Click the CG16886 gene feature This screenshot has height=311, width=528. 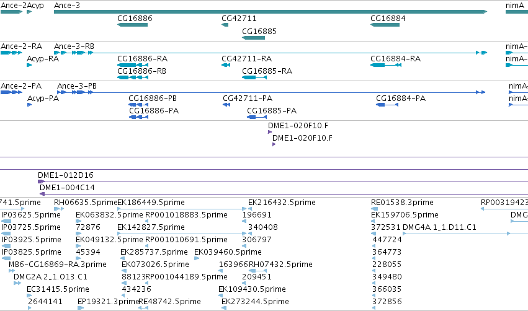(132, 25)
